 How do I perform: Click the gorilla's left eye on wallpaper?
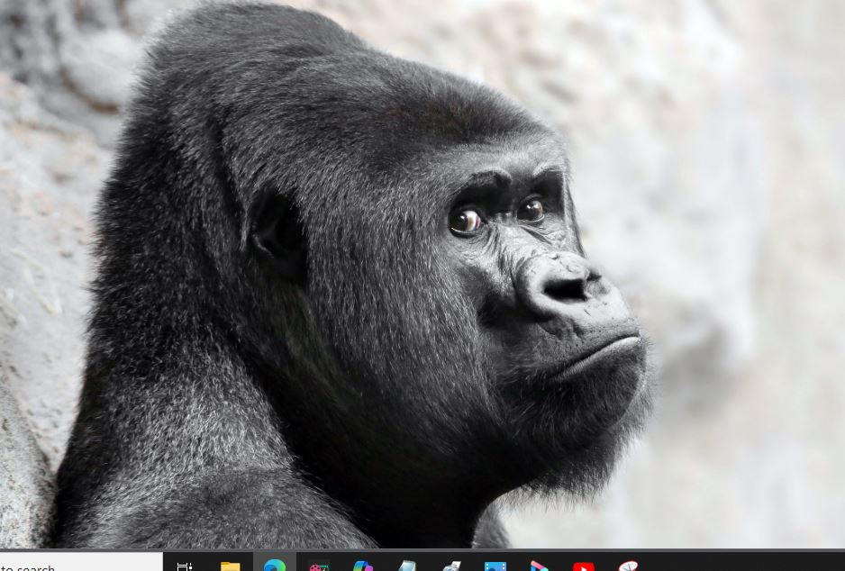tap(466, 220)
